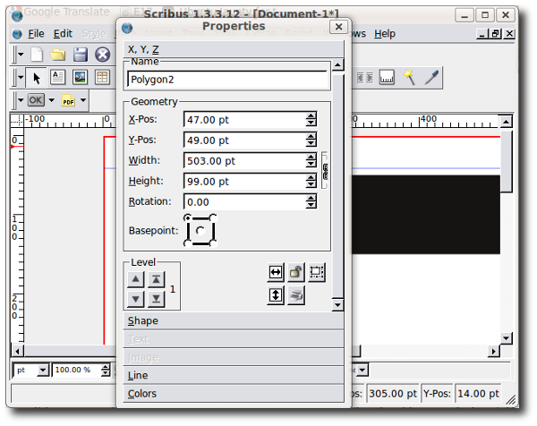Screen dimensions: 537x426
Task: Click the Flip Vertical icon
Action: coord(276,295)
